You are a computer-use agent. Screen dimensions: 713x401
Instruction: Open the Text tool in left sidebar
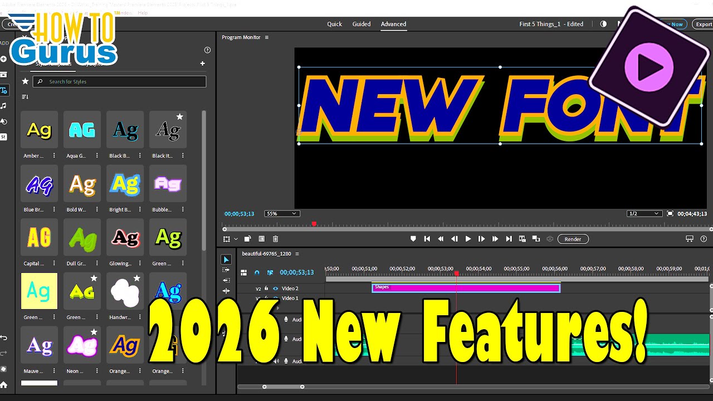(4, 90)
